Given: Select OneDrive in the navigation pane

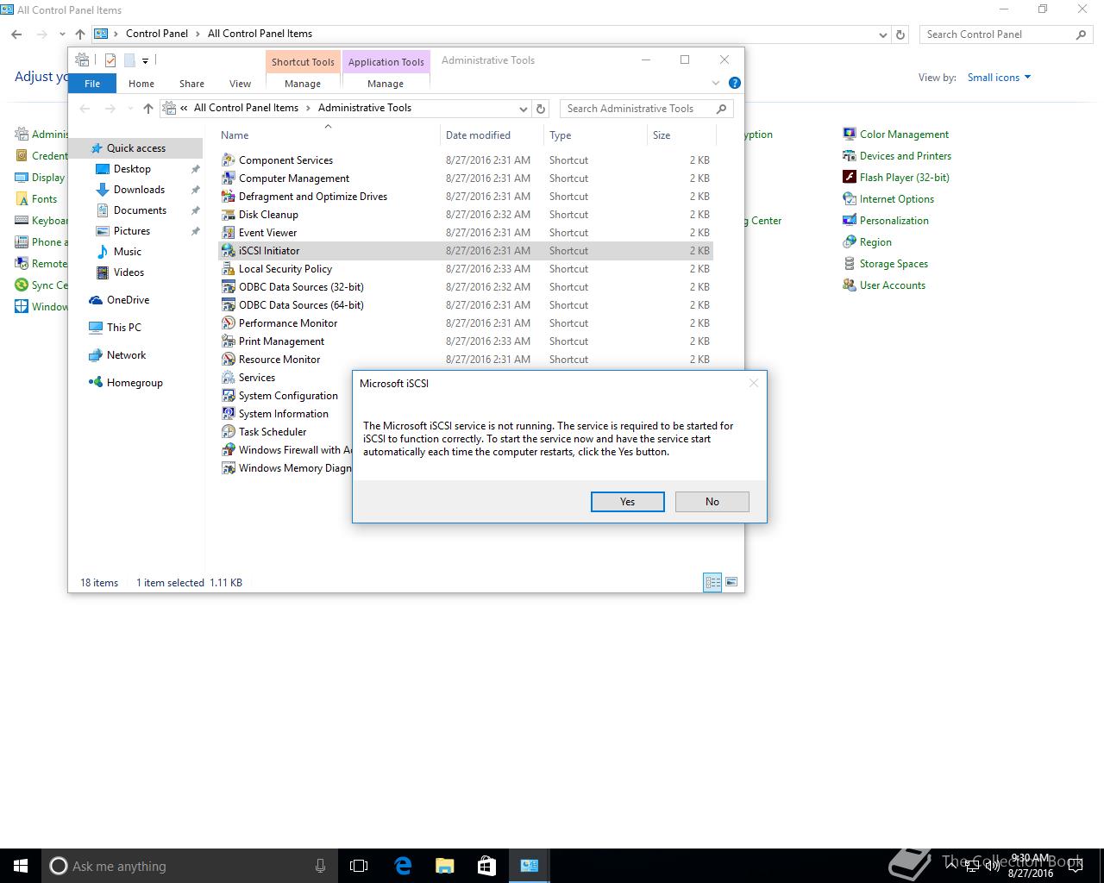Looking at the screenshot, I should pos(128,300).
